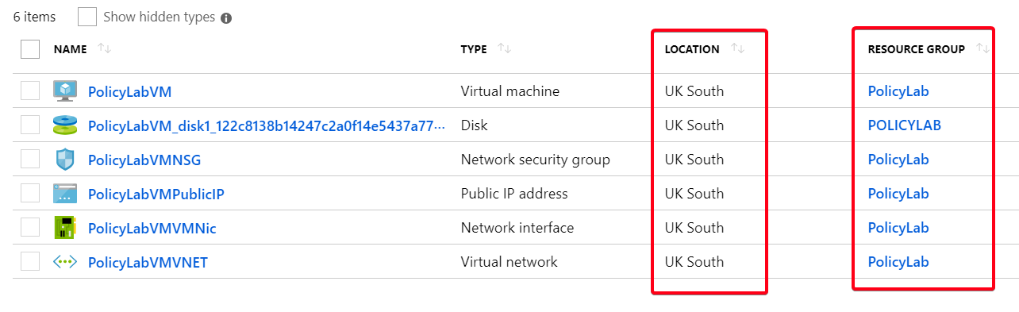The height and width of the screenshot is (312, 1019).
Task: Click the disk resource icon
Action: (x=64, y=125)
